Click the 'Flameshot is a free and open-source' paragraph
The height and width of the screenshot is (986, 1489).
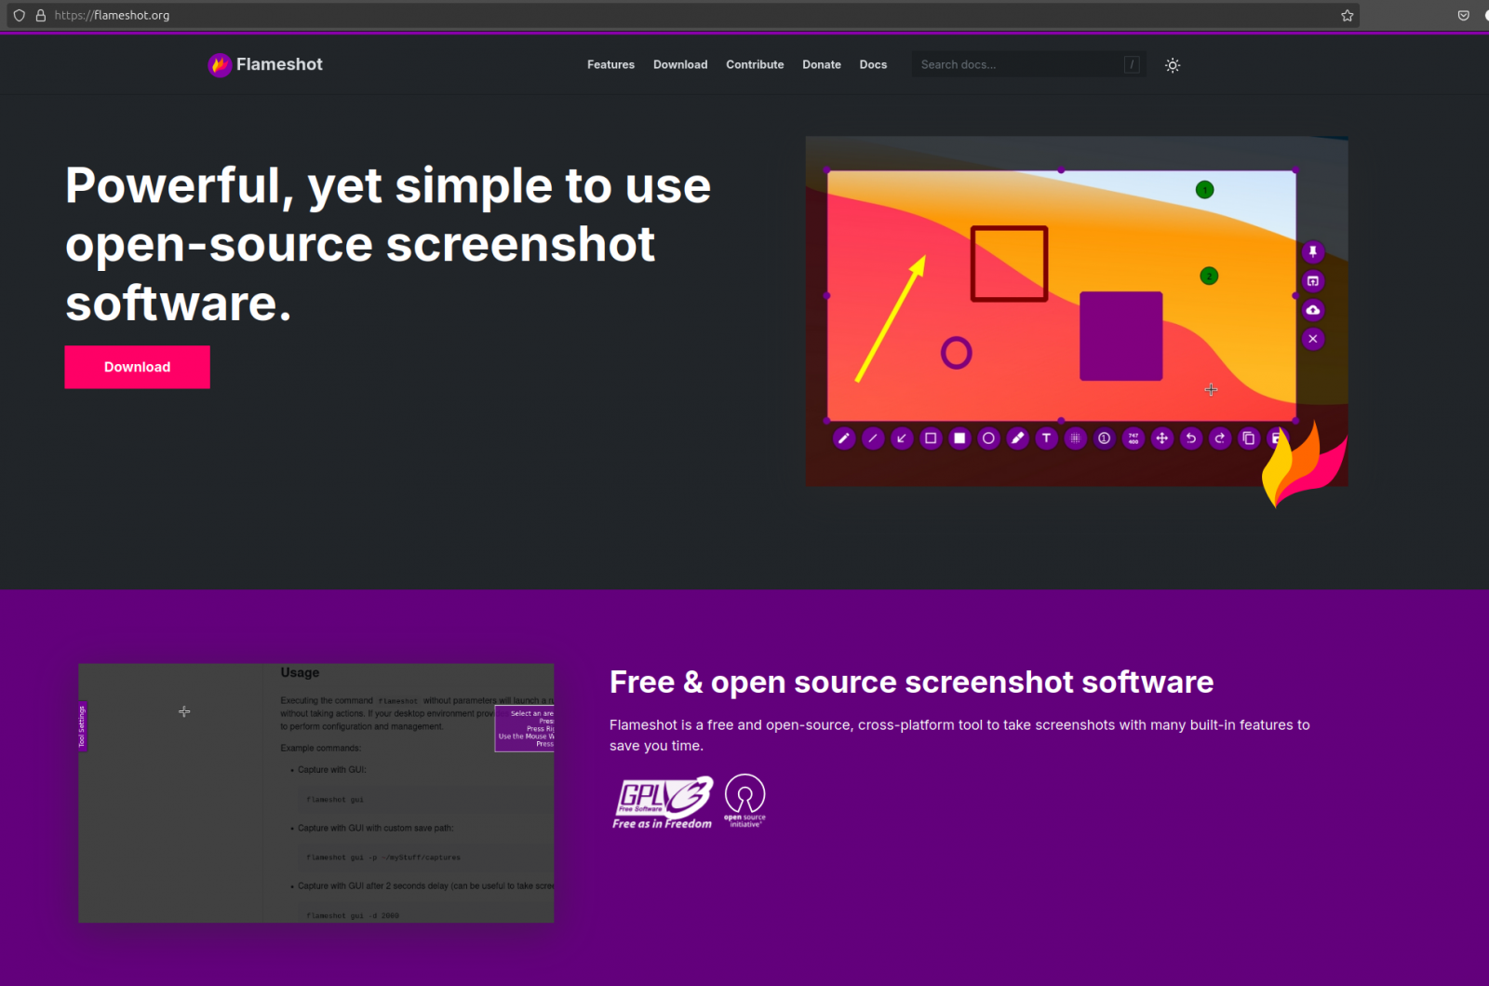(959, 736)
